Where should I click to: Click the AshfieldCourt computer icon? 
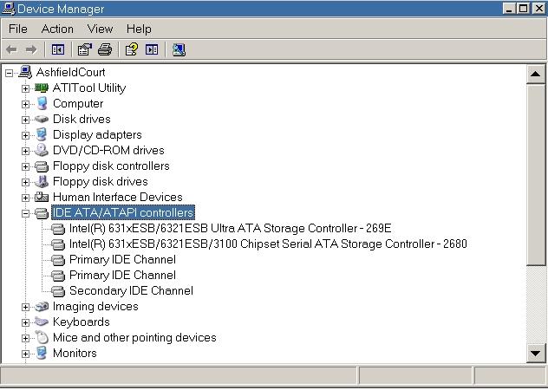[x=25, y=72]
